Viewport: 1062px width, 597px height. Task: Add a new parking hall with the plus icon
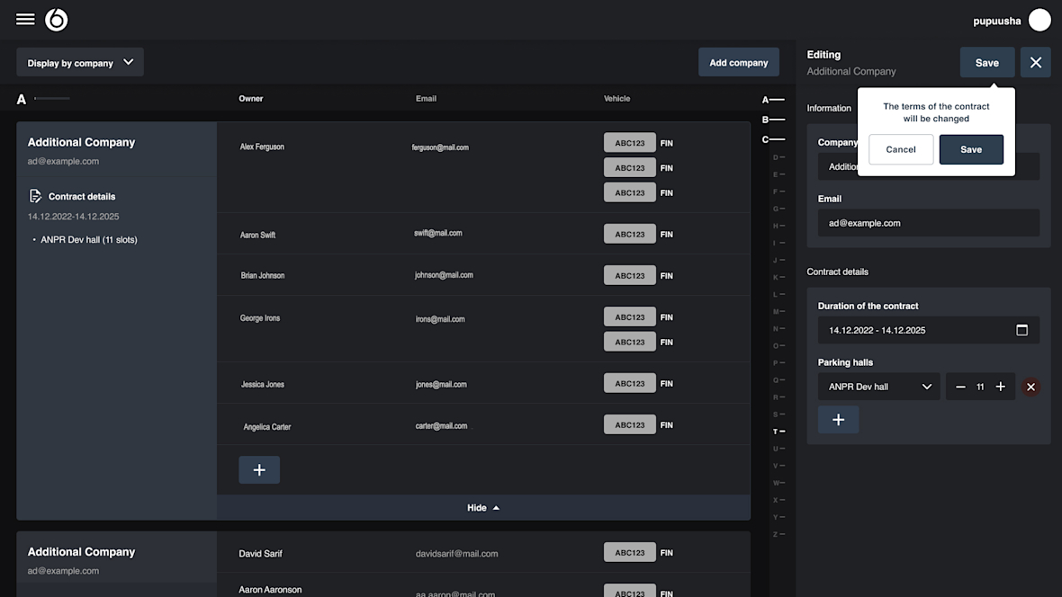[838, 419]
